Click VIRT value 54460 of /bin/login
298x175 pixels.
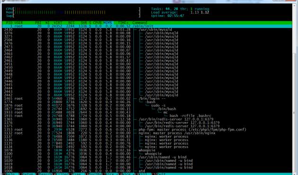pyautogui.click(x=57, y=99)
